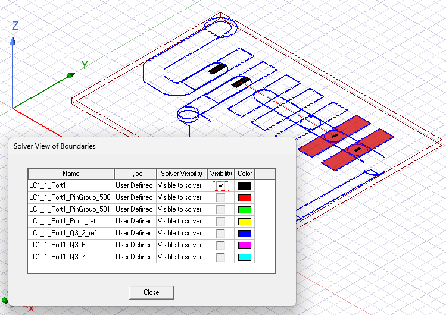Show LC1_1_Port1_Q3_2_ref boundary
This screenshot has width=446, height=315.
click(x=221, y=234)
